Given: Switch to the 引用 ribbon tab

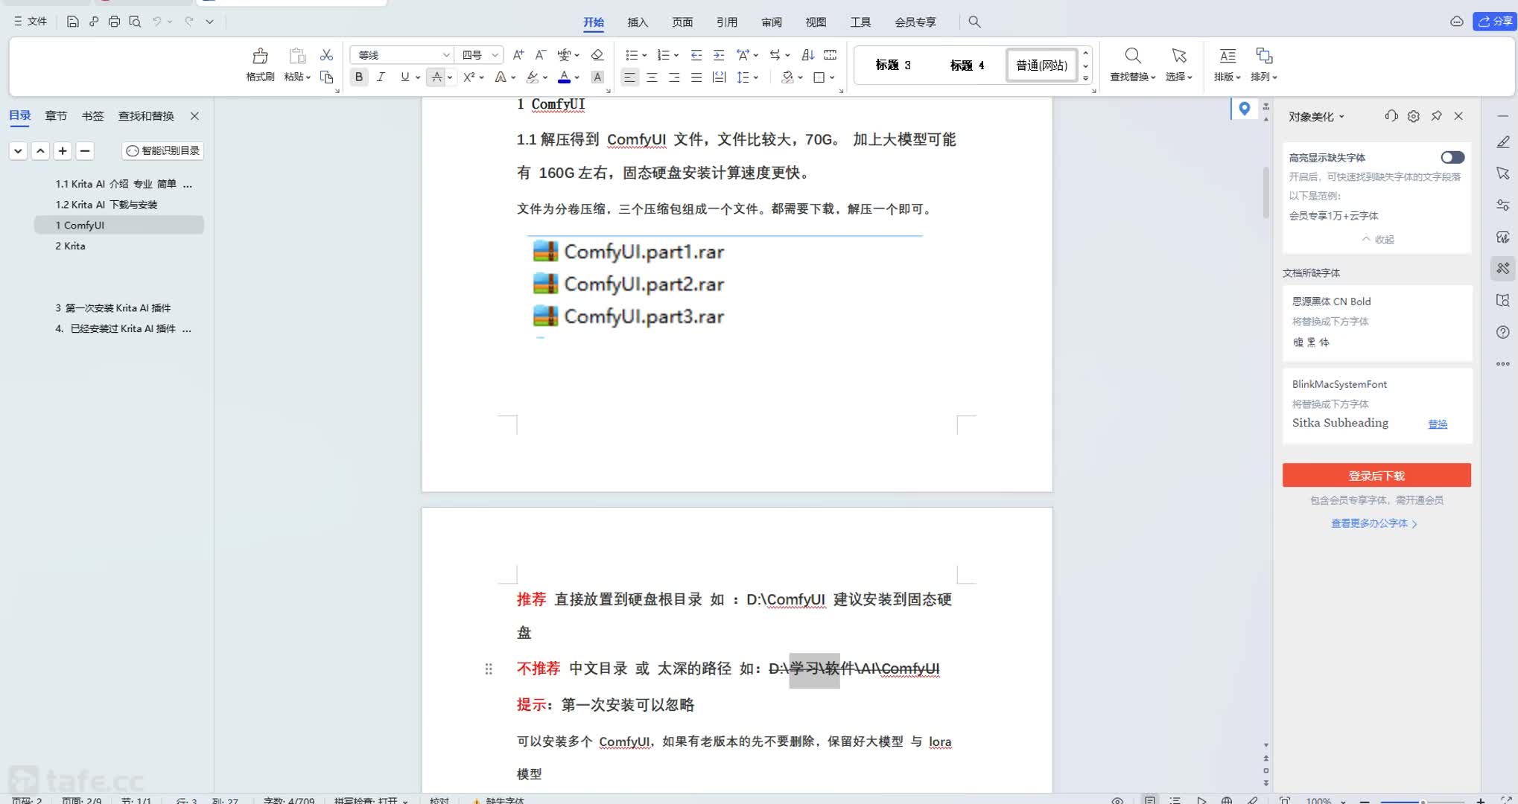Looking at the screenshot, I should pyautogui.click(x=727, y=22).
